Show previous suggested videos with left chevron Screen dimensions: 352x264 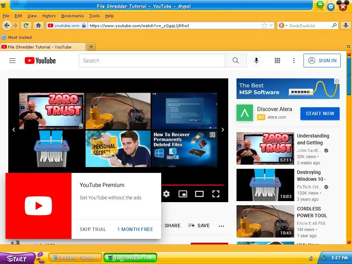point(14,130)
